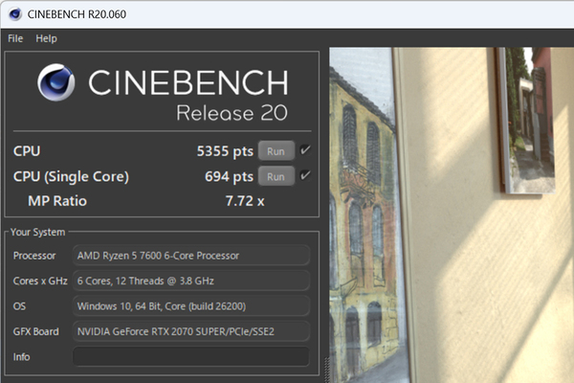Run the CPU (Single Core) benchmark

point(276,176)
